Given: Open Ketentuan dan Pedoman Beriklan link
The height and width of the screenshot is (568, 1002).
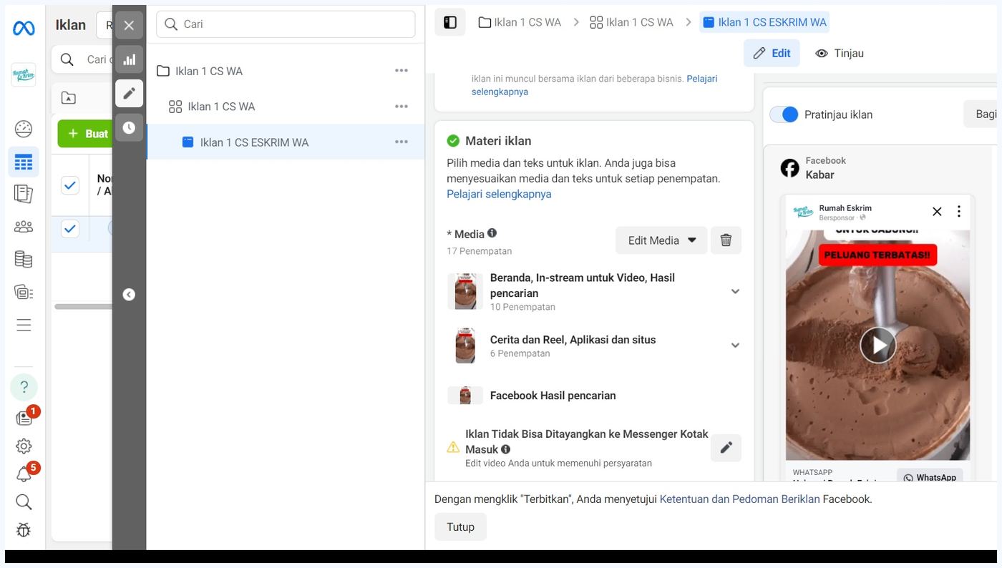Looking at the screenshot, I should coord(739,499).
